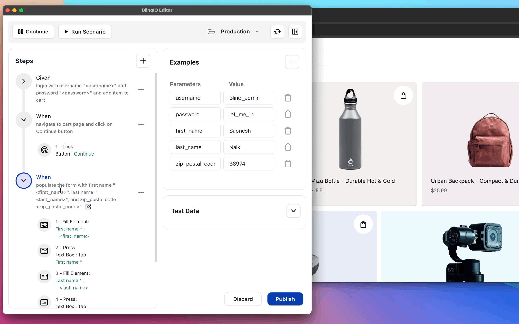Click the username value field
Image resolution: width=519 pixels, height=324 pixels.
pos(249,97)
